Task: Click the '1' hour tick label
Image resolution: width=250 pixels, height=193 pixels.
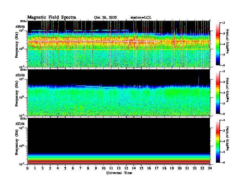Action: pyautogui.click(x=35, y=168)
